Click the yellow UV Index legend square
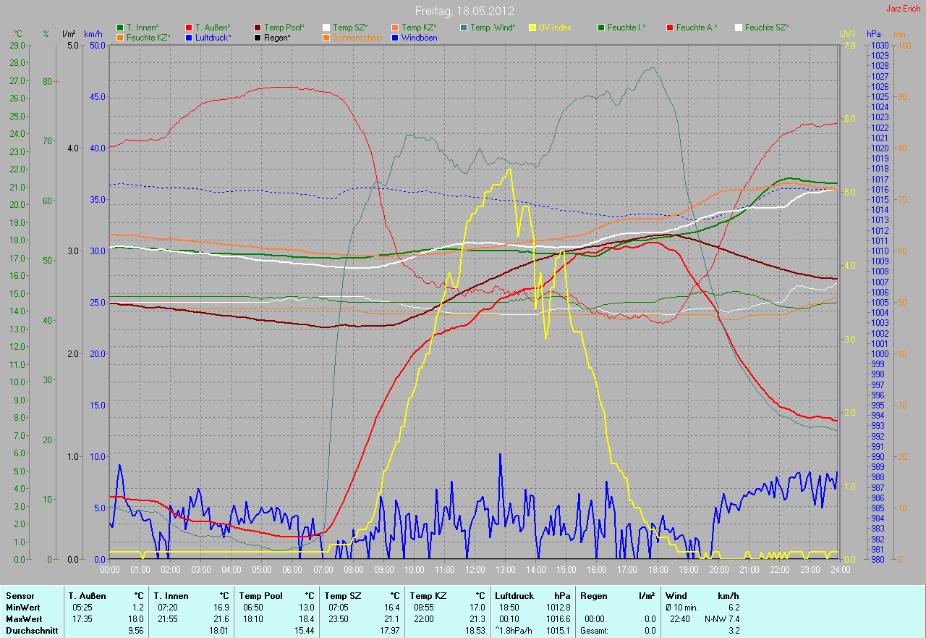926x638 pixels. (x=532, y=28)
